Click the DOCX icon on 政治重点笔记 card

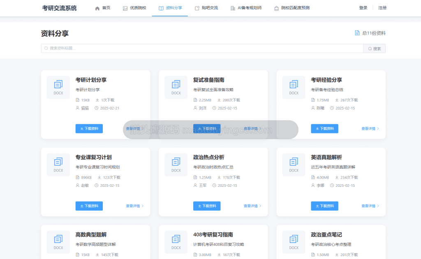click(294, 242)
